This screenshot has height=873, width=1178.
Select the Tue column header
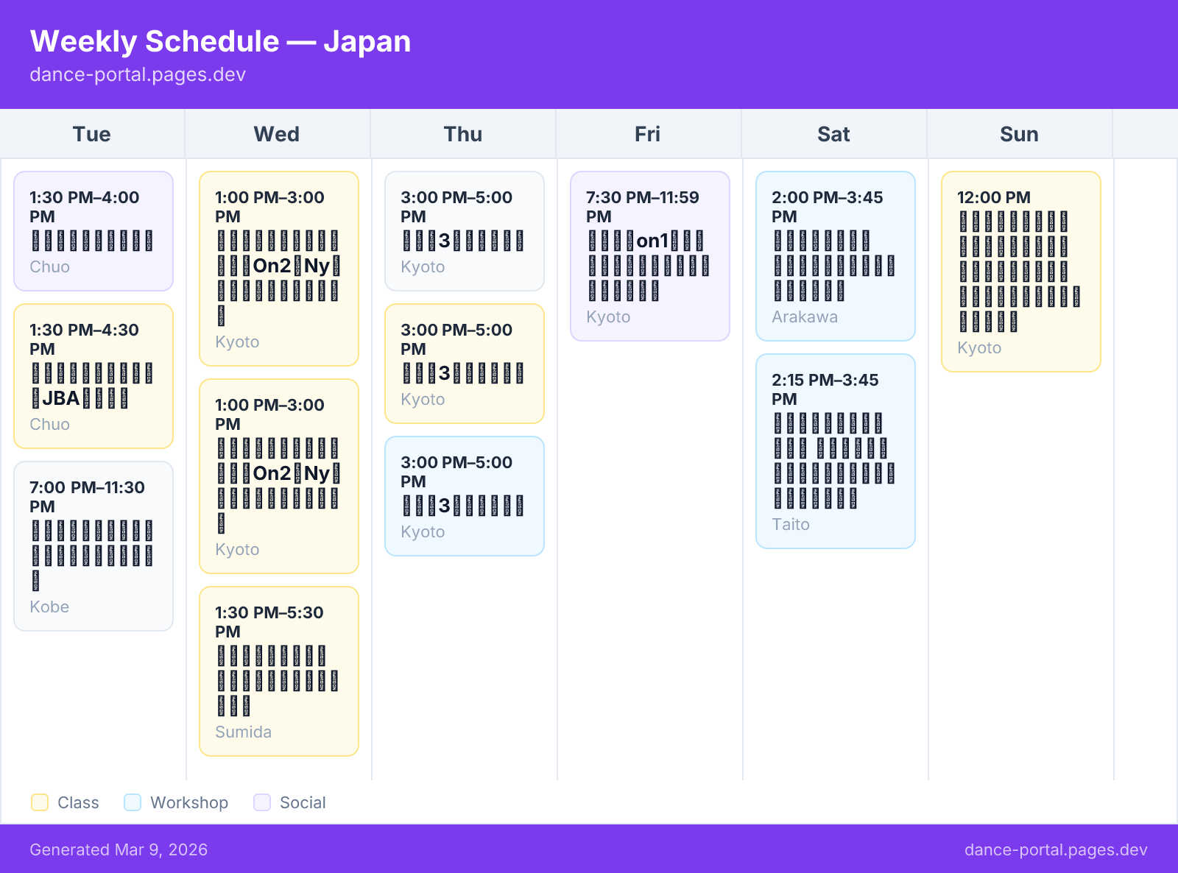click(x=92, y=134)
